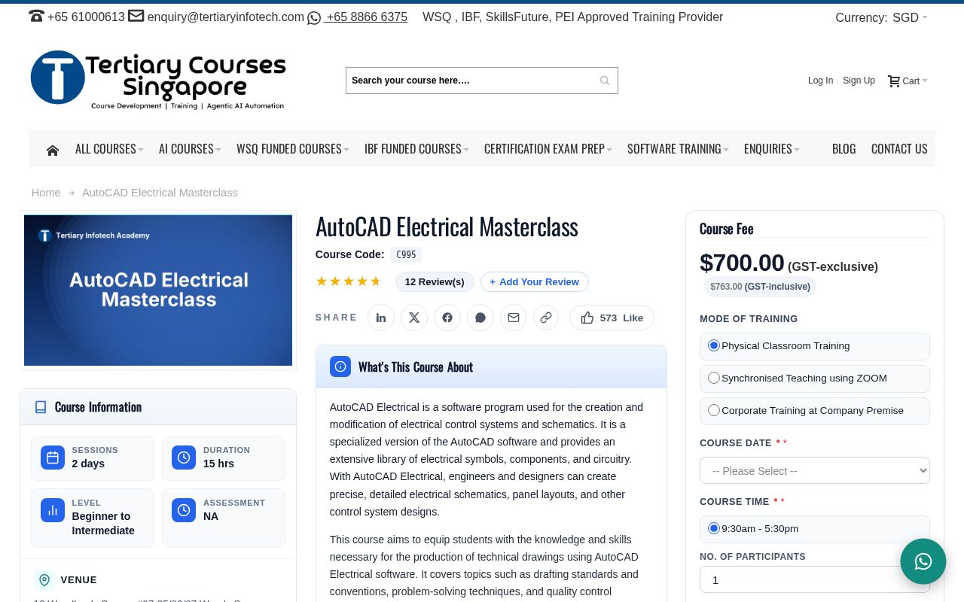Click the Venue location pin icon
The width and height of the screenshot is (964, 602).
point(44,580)
